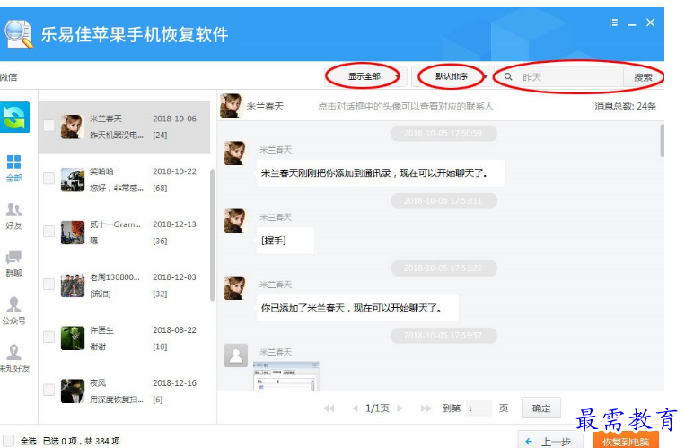Toggle the 全选 select-all checkbox

[8, 441]
